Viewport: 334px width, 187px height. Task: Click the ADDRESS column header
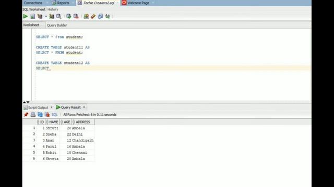(x=83, y=122)
